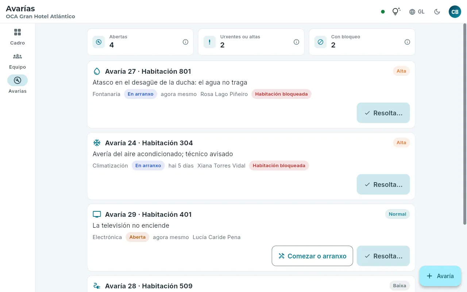This screenshot has height=292, width=467.
Task: Open the GL language selector
Action: [x=417, y=12]
